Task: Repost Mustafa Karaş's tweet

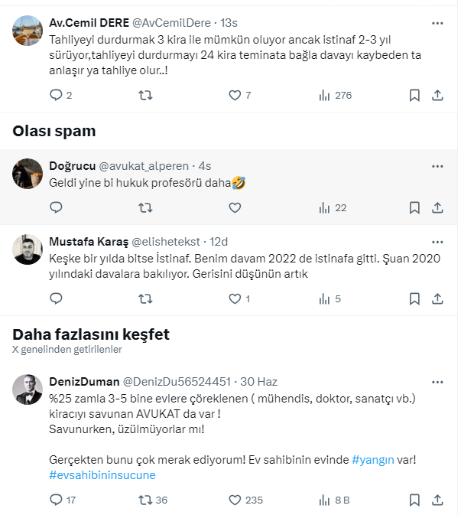Action: tap(144, 298)
